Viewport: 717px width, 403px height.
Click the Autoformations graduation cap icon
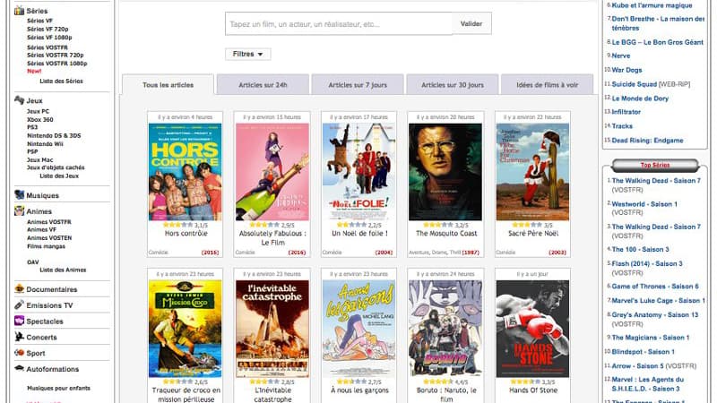(19, 368)
